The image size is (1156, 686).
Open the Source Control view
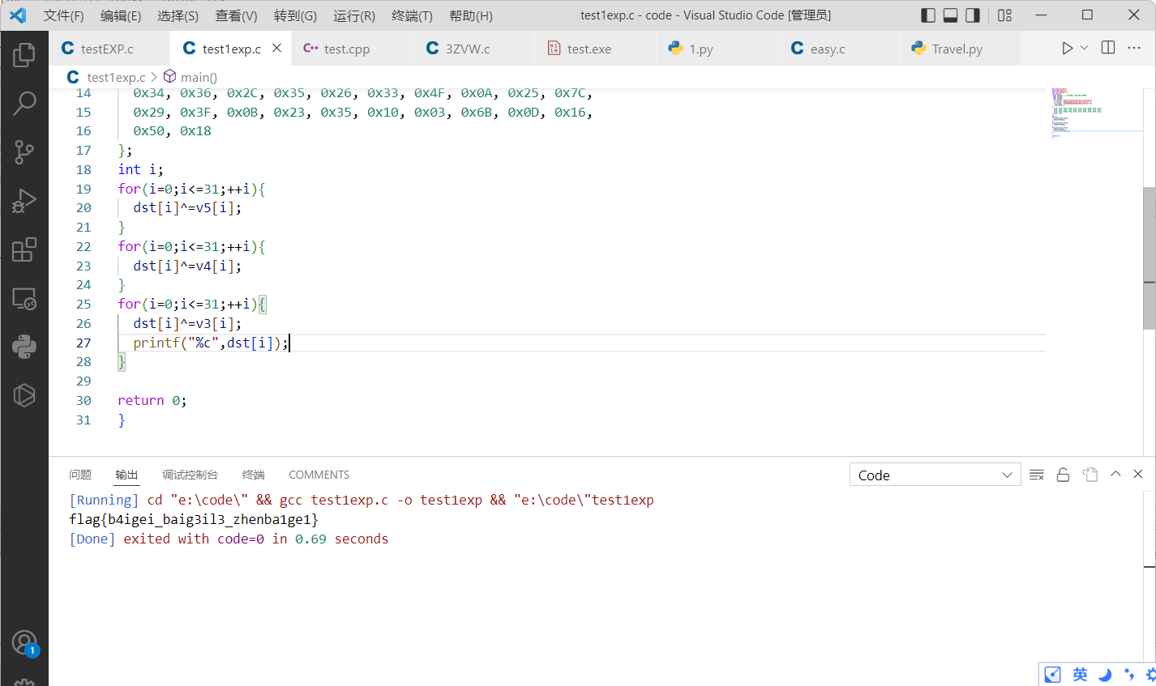tap(24, 151)
